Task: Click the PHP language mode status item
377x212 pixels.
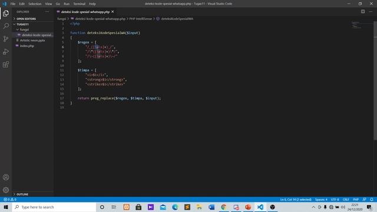Action: coord(356,200)
